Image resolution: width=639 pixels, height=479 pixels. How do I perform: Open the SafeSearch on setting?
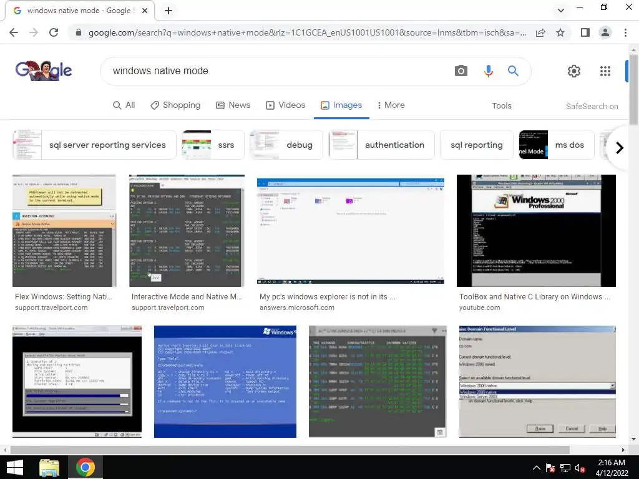592,106
